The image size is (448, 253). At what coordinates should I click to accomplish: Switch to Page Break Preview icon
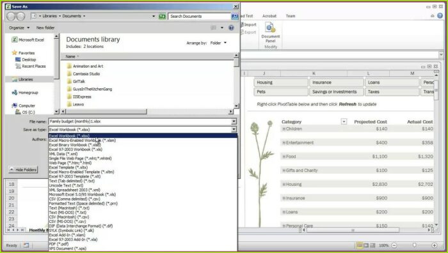pos(372,245)
